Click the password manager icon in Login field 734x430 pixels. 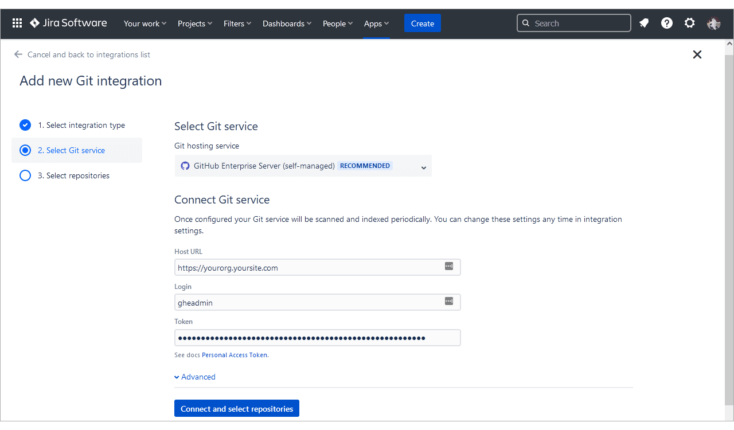point(449,302)
